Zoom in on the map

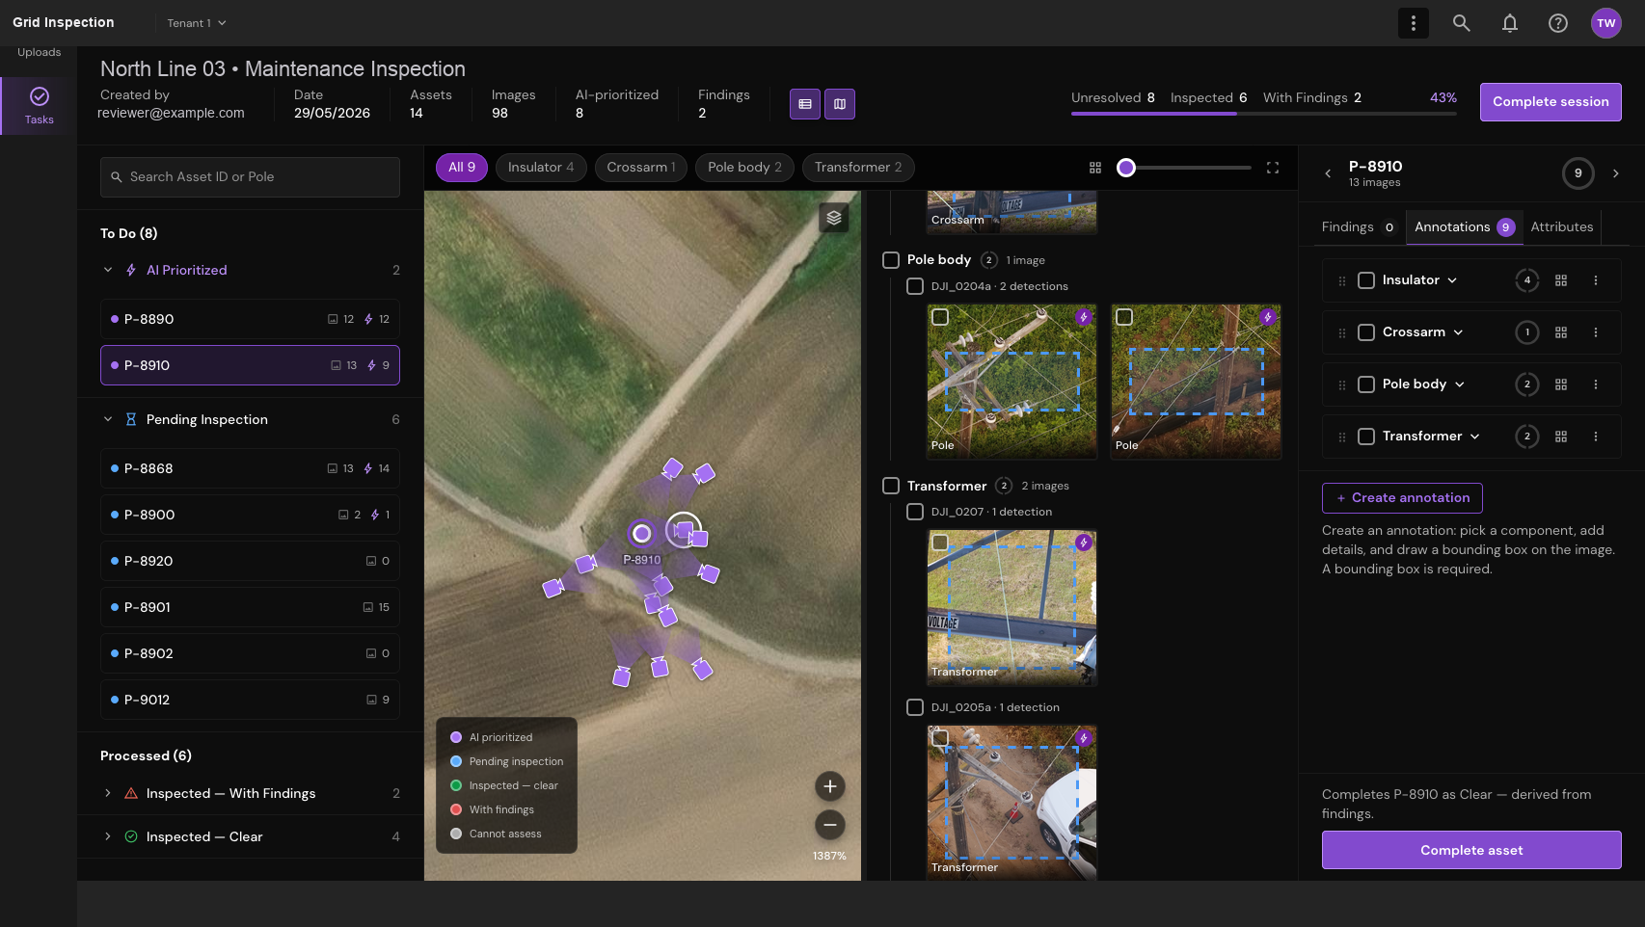[x=829, y=786]
